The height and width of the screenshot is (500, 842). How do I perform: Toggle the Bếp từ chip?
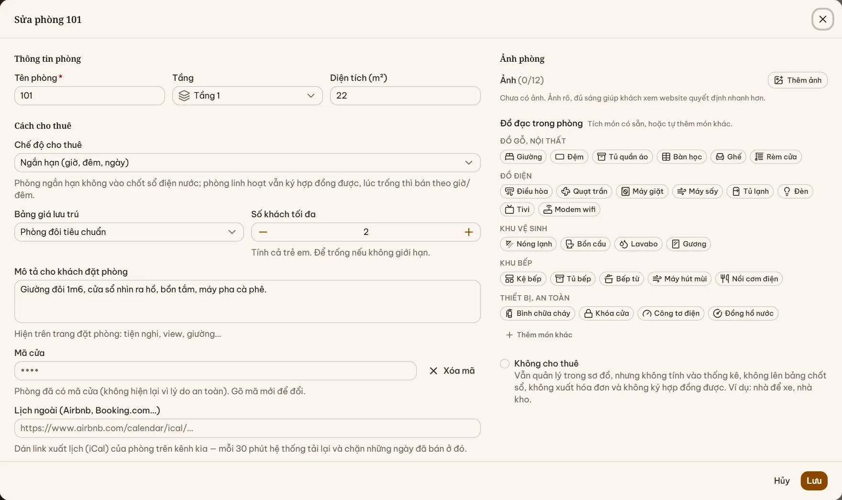(x=621, y=279)
